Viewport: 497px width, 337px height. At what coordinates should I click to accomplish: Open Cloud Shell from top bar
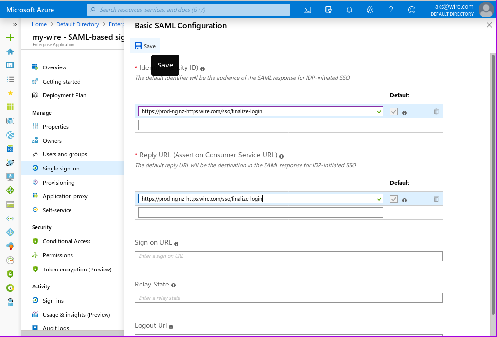click(307, 10)
